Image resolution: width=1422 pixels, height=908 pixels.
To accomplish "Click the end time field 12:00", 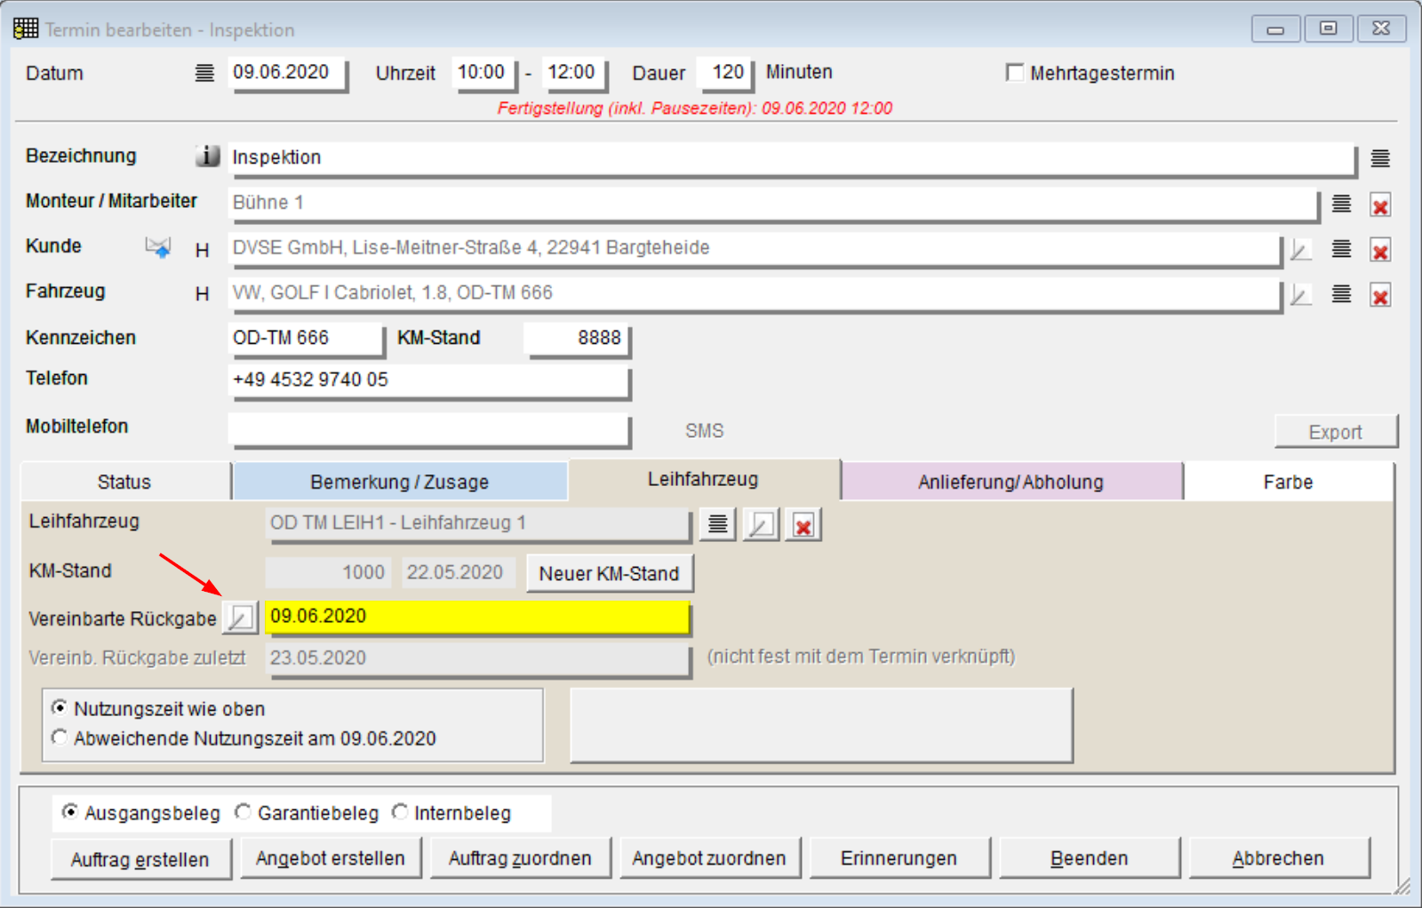I will click(575, 73).
